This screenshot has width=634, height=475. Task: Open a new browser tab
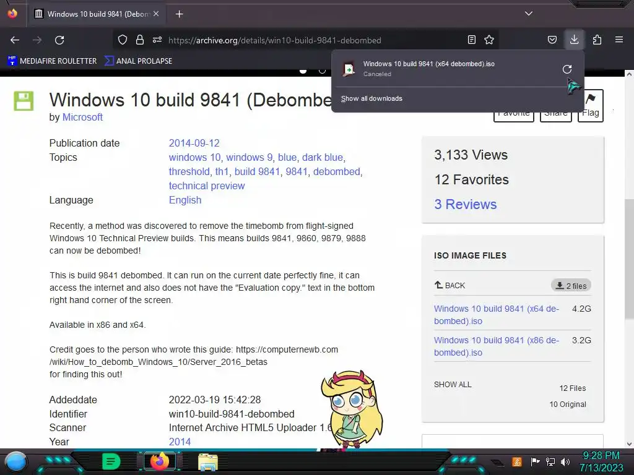pyautogui.click(x=180, y=14)
